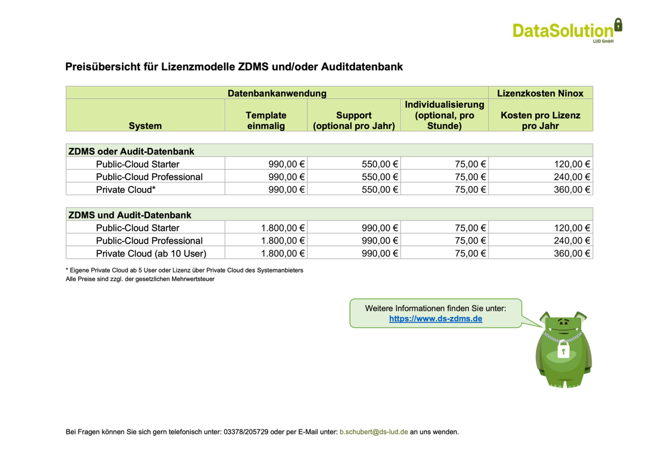Select 1.800,00 € in Private Cloud (ab 10 User) row
Viewport: 652px width, 460px height.
click(283, 254)
